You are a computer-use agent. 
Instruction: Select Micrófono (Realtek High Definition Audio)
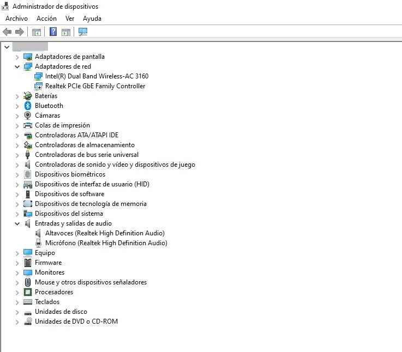106,243
